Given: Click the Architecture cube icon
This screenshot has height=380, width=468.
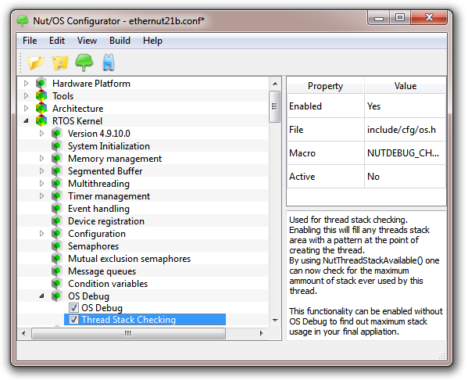Looking at the screenshot, I should point(41,109).
